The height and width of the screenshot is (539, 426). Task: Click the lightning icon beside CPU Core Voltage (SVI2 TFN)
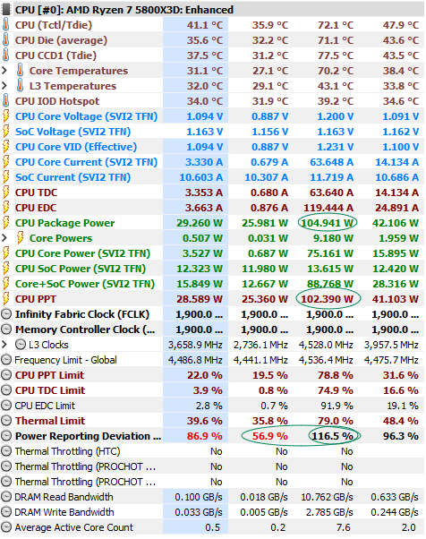(6, 116)
